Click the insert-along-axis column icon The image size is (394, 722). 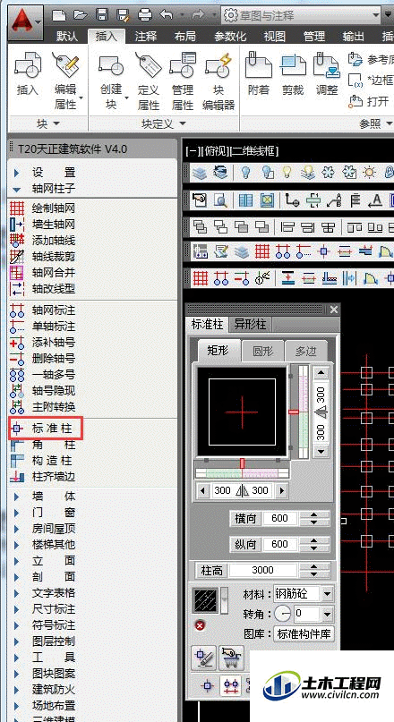(x=230, y=686)
